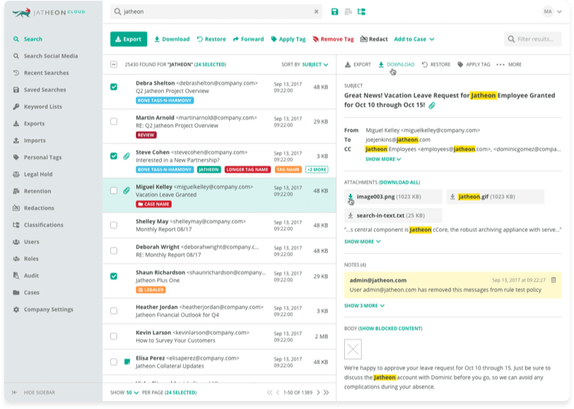Restore selected emails from main toolbar
The width and height of the screenshot is (574, 409).
coord(211,39)
